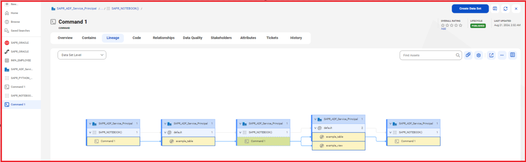Screen dimensions: 526x162
Task: Click example_table under default with count 1
Action: pyautogui.click(x=188, y=141)
